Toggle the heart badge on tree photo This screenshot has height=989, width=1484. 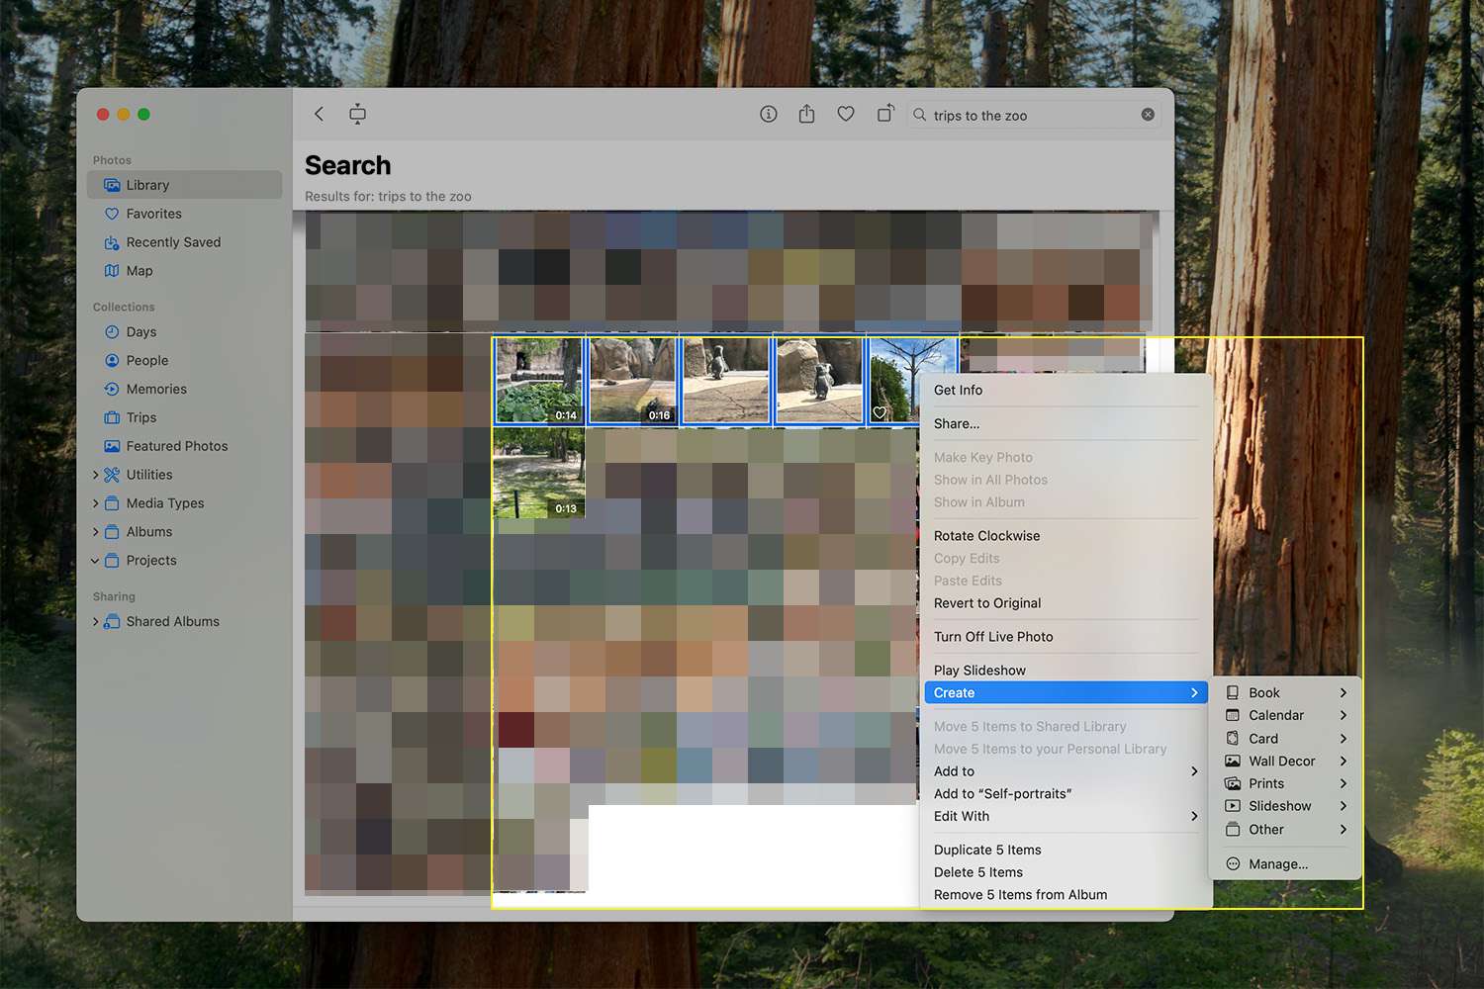[x=880, y=413]
